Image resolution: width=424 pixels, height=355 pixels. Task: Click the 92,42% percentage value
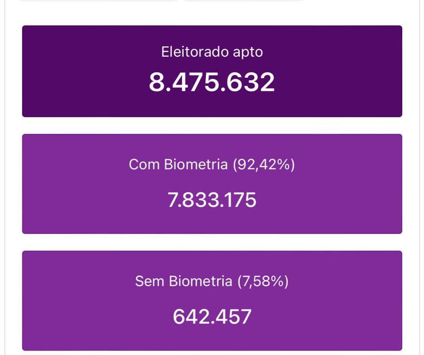pyautogui.click(x=264, y=164)
